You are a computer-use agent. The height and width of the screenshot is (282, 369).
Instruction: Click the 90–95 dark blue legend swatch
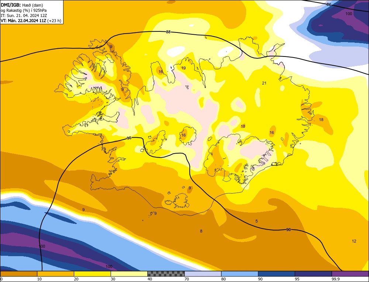click(276, 274)
